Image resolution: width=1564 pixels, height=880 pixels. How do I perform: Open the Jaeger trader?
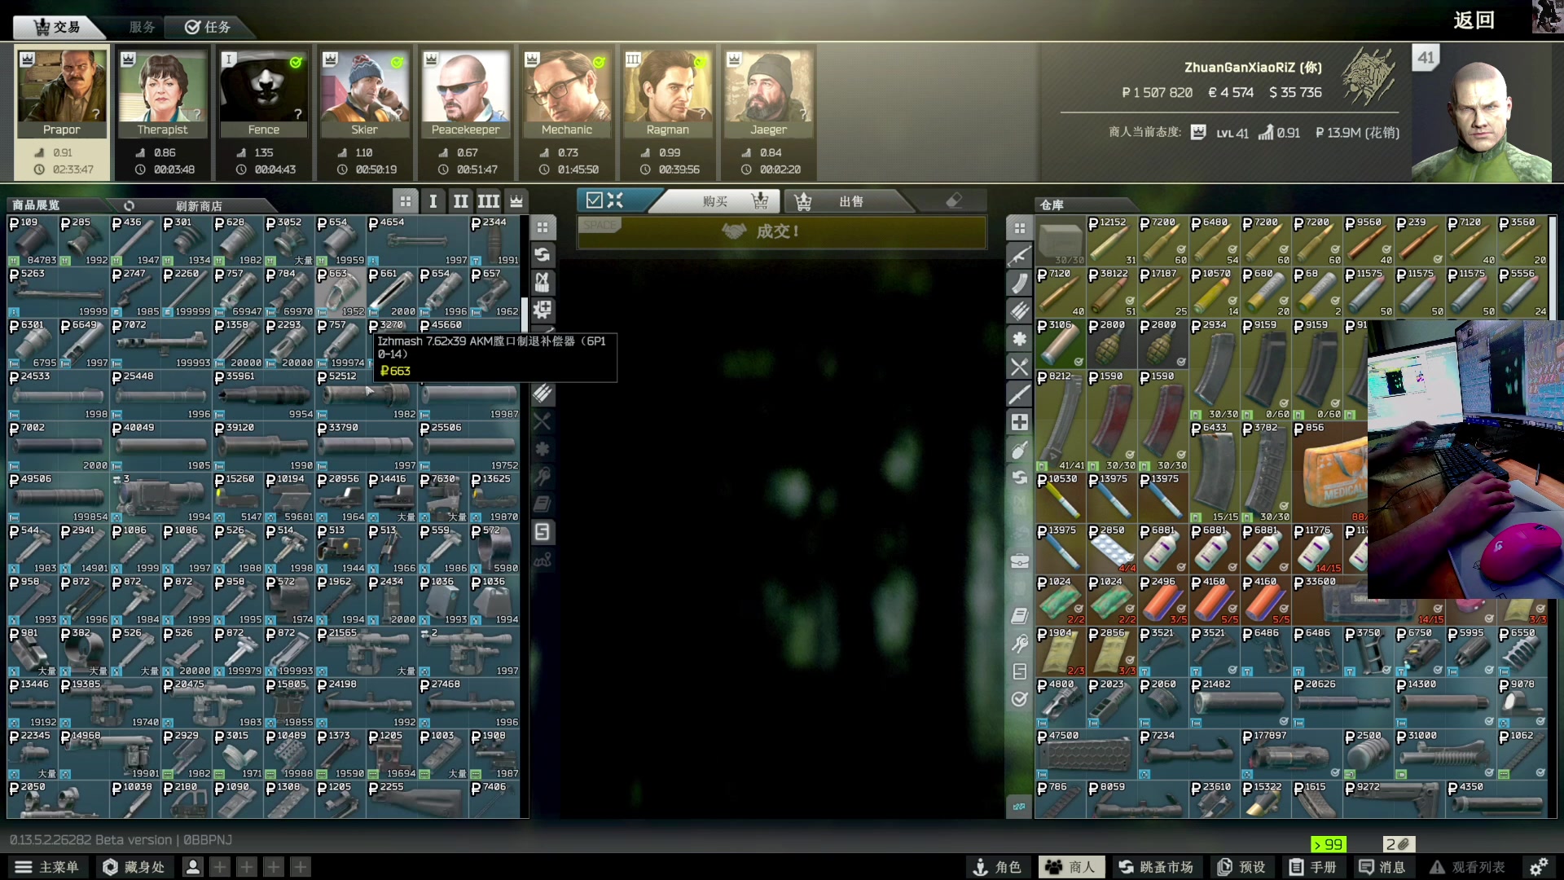pyautogui.click(x=768, y=112)
